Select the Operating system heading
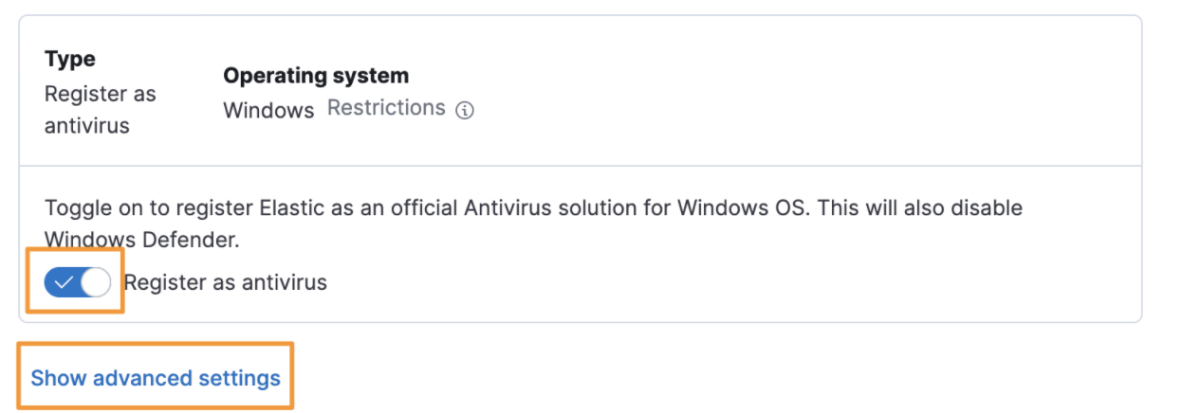 click(316, 75)
